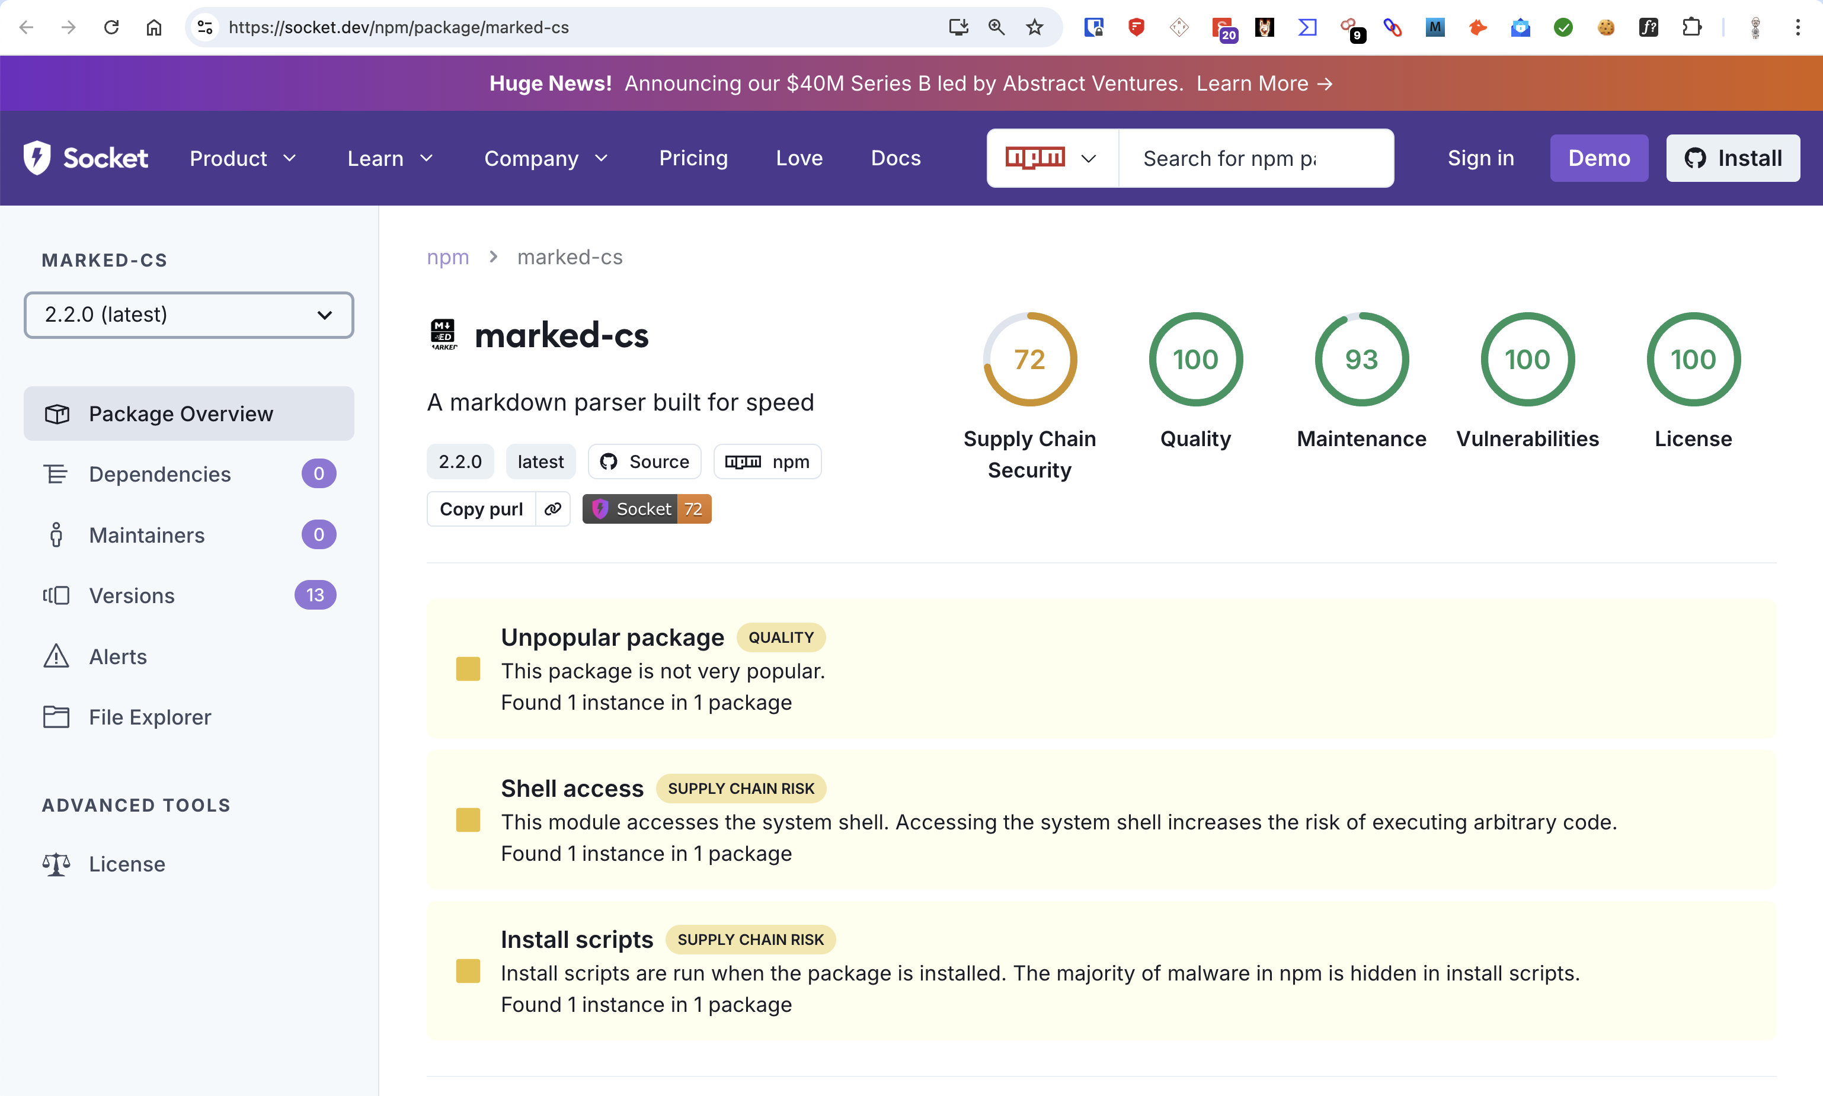Select Package Overview in sidebar
This screenshot has height=1096, width=1823.
click(x=188, y=414)
